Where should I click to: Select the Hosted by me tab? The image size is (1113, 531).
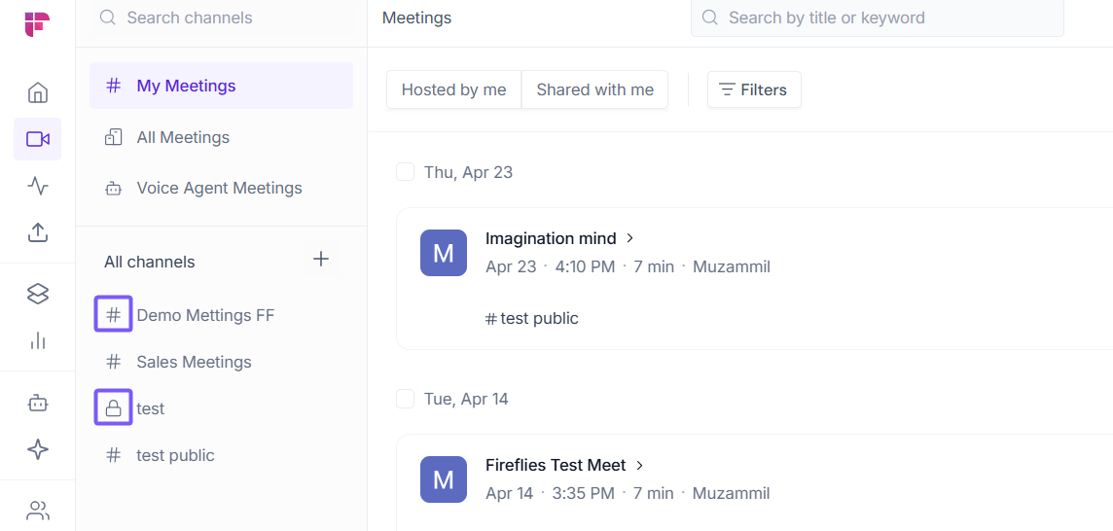point(453,89)
